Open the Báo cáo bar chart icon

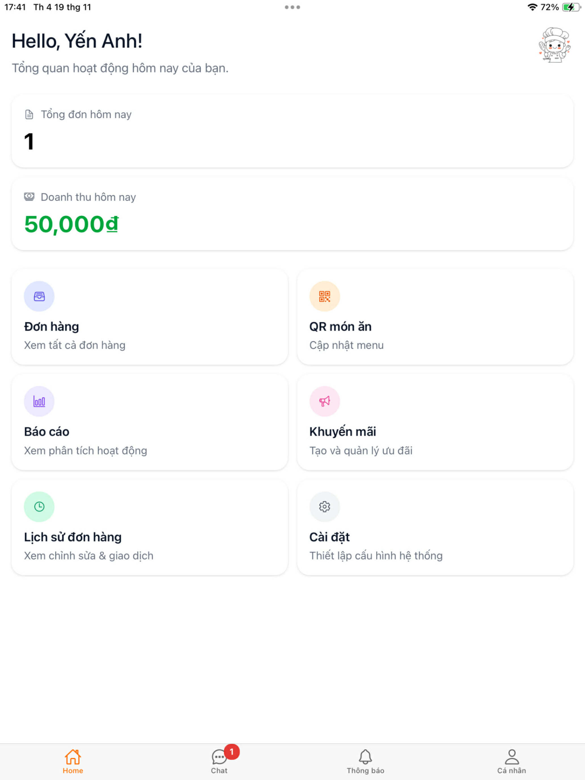(x=39, y=401)
